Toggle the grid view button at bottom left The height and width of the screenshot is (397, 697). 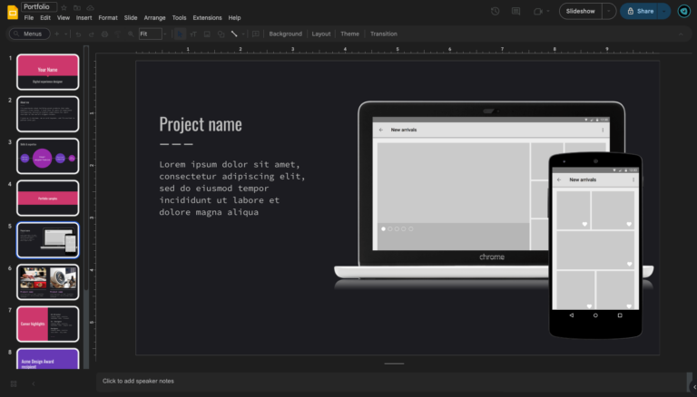pyautogui.click(x=13, y=383)
